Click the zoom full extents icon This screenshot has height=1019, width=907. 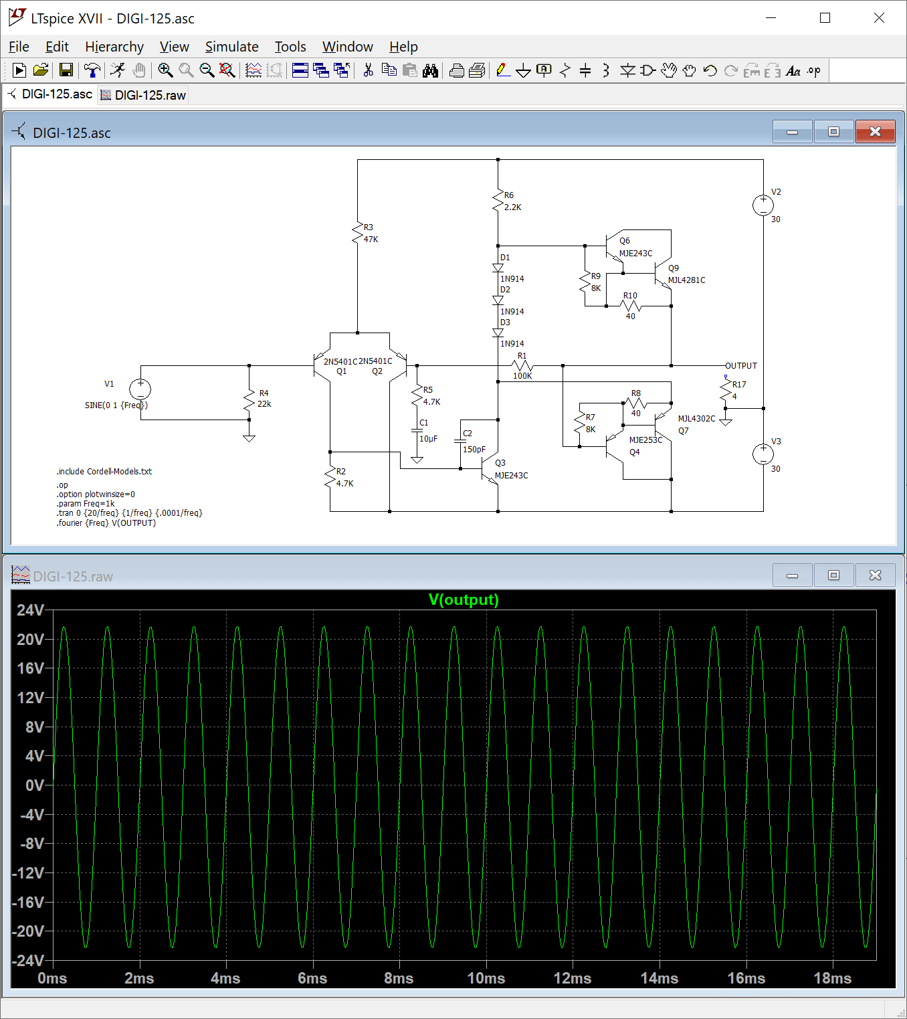[227, 70]
